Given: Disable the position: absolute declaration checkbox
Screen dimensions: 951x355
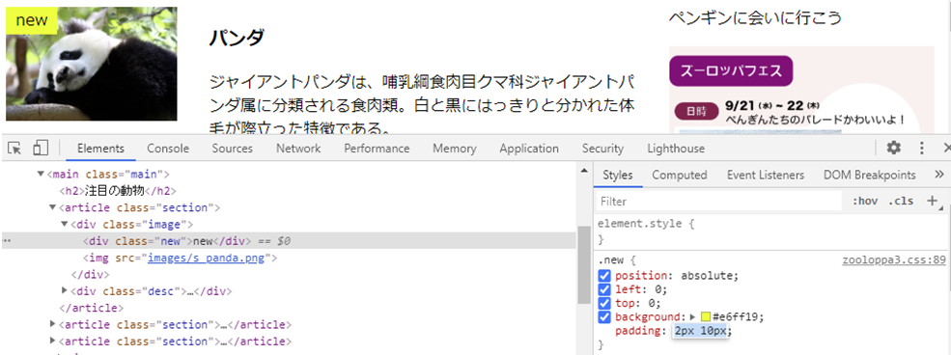Looking at the screenshot, I should [604, 276].
